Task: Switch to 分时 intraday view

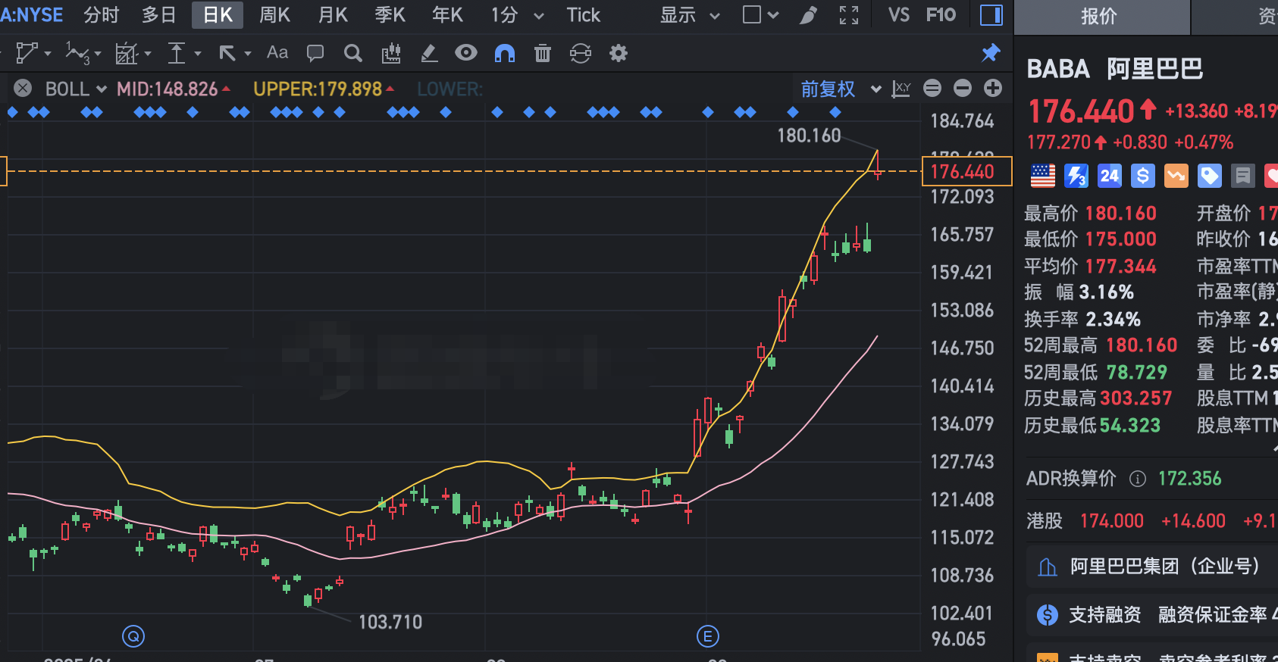Action: pos(102,15)
